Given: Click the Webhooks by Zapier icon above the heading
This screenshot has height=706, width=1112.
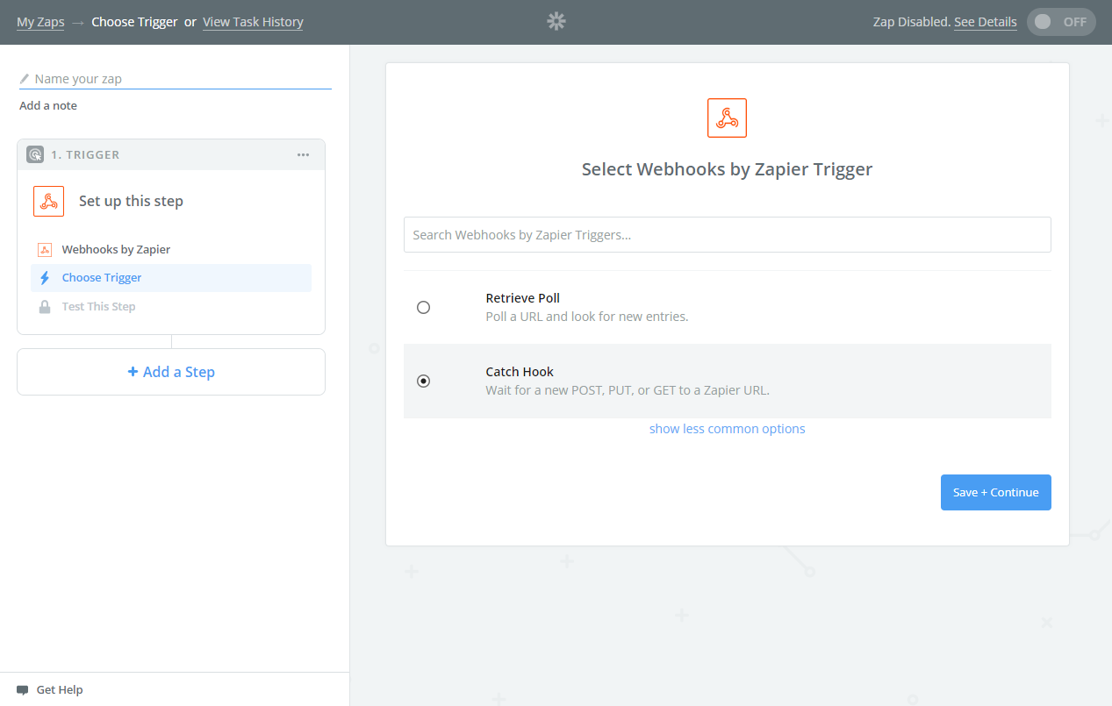Looking at the screenshot, I should tap(727, 118).
